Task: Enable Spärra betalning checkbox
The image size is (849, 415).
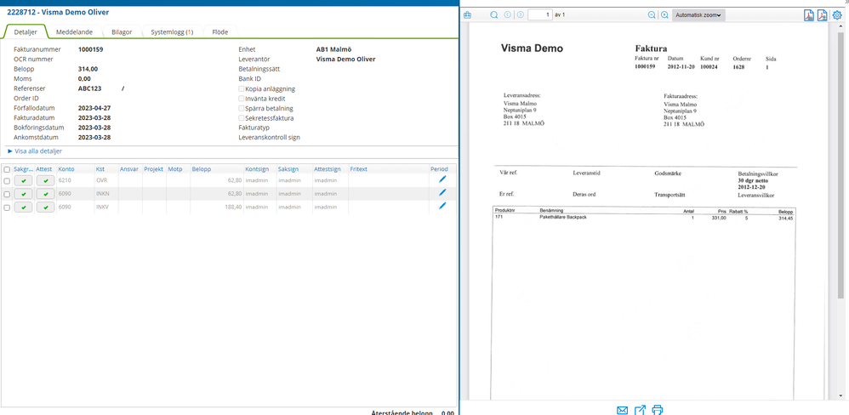Action: coord(242,108)
